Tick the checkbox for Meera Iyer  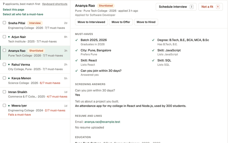point(4,105)
